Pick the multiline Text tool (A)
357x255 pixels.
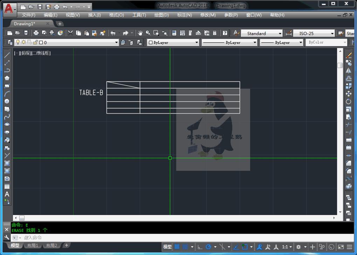tap(7, 194)
